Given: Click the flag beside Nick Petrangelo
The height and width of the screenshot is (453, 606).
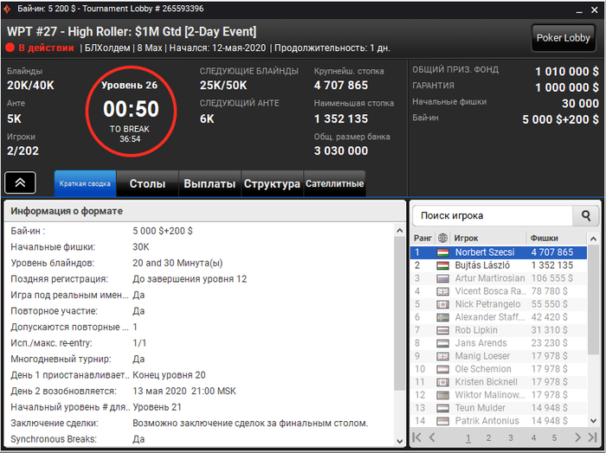Looking at the screenshot, I should pos(442,304).
